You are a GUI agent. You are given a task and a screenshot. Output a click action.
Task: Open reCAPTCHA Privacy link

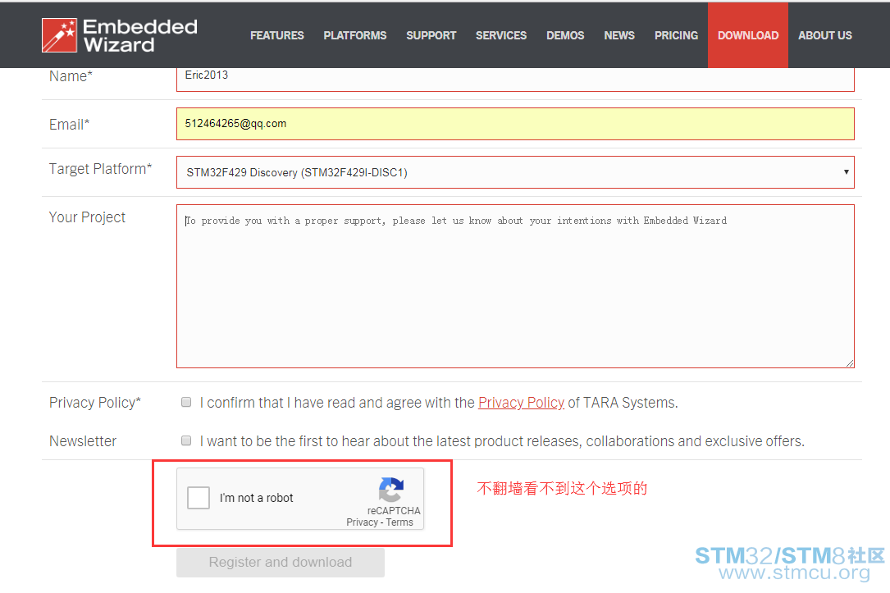[362, 522]
